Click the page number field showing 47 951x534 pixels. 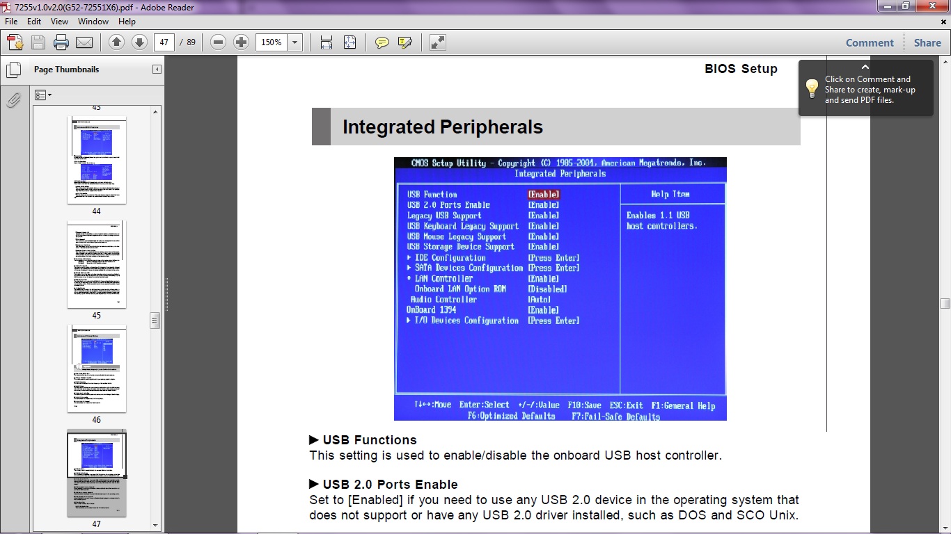point(164,42)
